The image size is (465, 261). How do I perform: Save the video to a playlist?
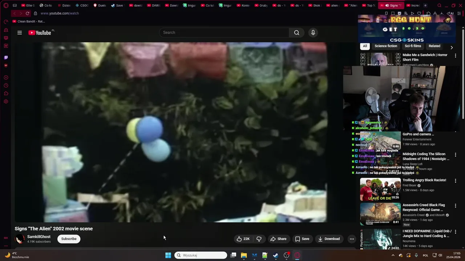click(302, 239)
